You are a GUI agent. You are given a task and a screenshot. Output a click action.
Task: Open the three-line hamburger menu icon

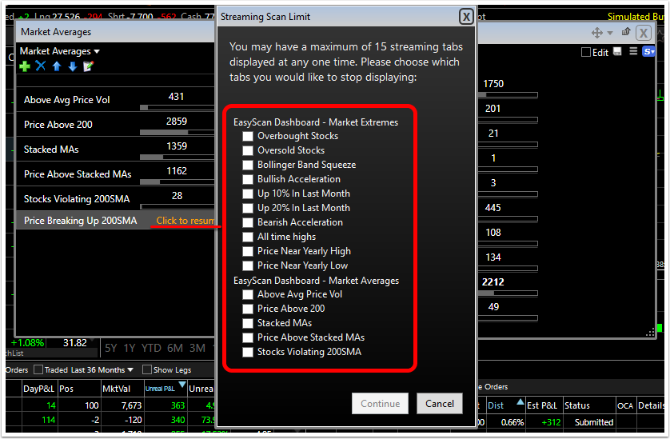(x=633, y=51)
